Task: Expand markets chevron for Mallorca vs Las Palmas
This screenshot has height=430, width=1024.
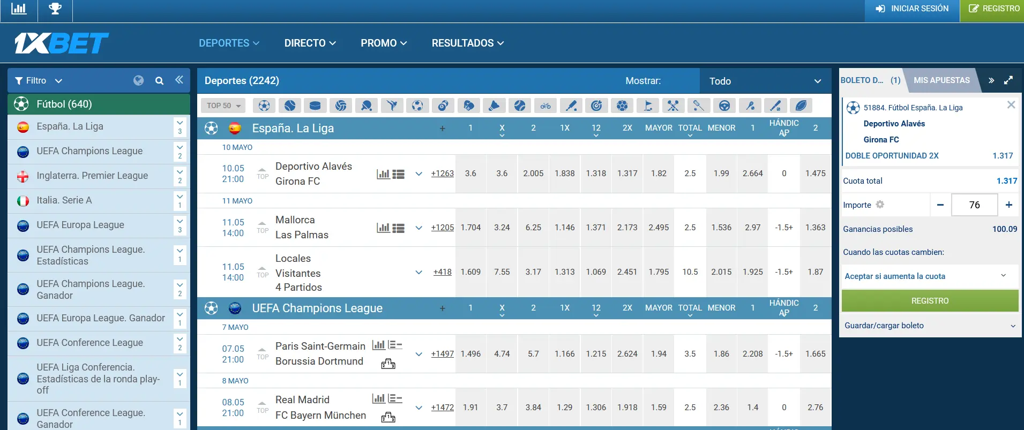Action: [419, 228]
